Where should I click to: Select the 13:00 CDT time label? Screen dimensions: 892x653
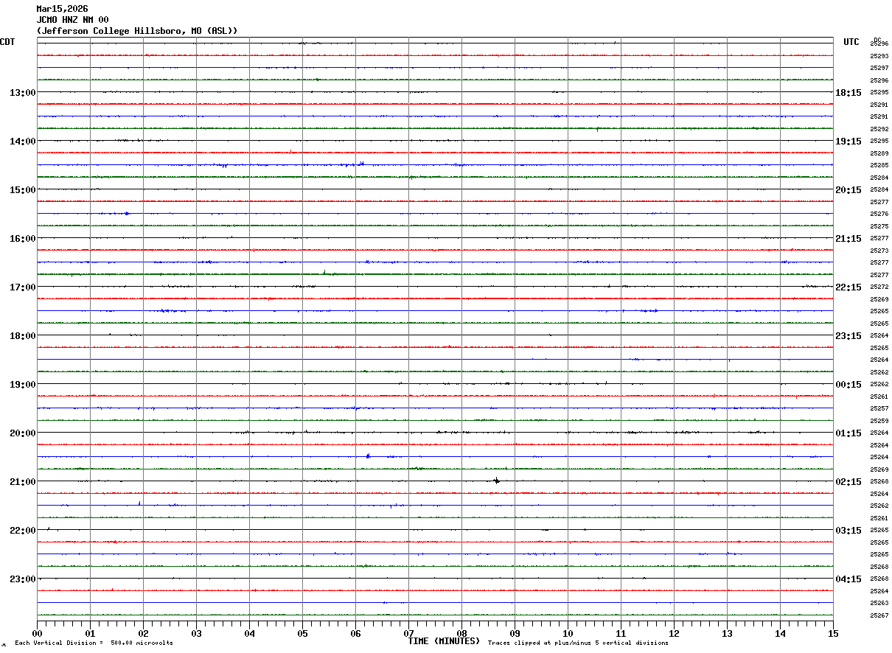(22, 92)
